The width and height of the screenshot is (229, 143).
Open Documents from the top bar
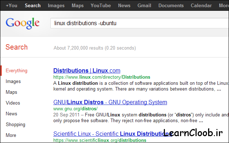tap(171, 5)
